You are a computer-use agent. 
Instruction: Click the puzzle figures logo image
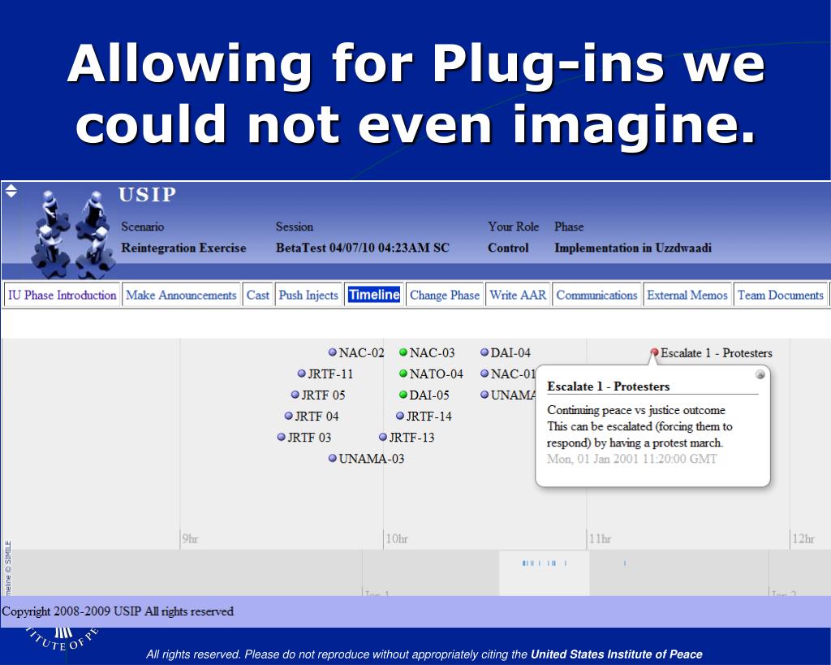72,233
